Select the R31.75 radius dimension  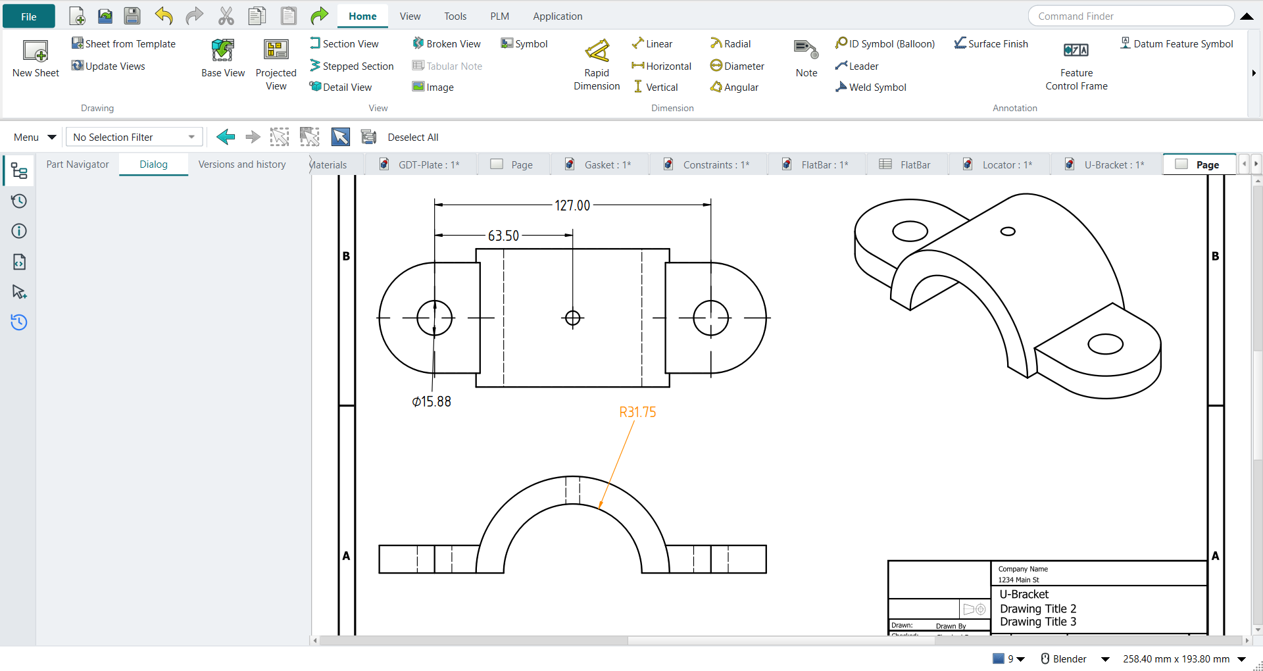637,412
